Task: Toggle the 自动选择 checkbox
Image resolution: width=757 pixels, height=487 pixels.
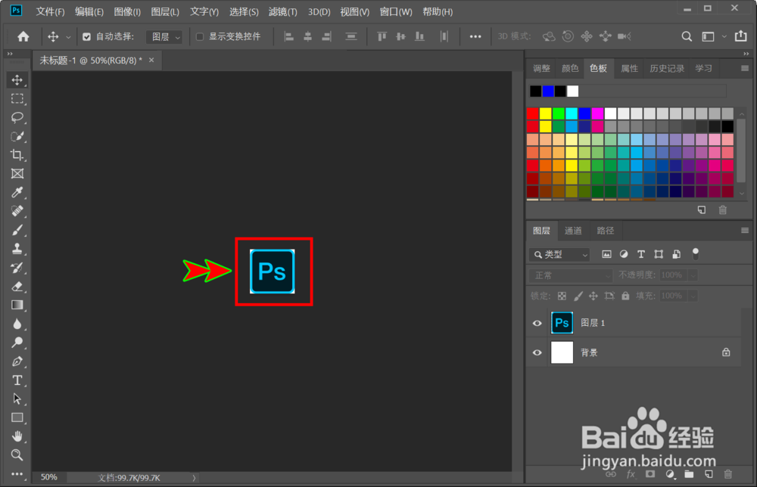Action: pos(86,36)
